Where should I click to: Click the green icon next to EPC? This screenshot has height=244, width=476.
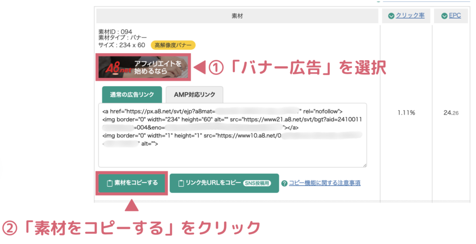443,15
